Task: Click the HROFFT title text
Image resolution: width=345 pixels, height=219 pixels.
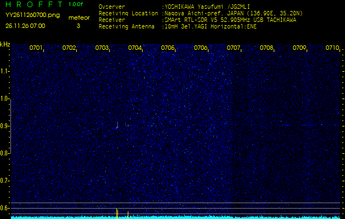Action: pos(34,4)
